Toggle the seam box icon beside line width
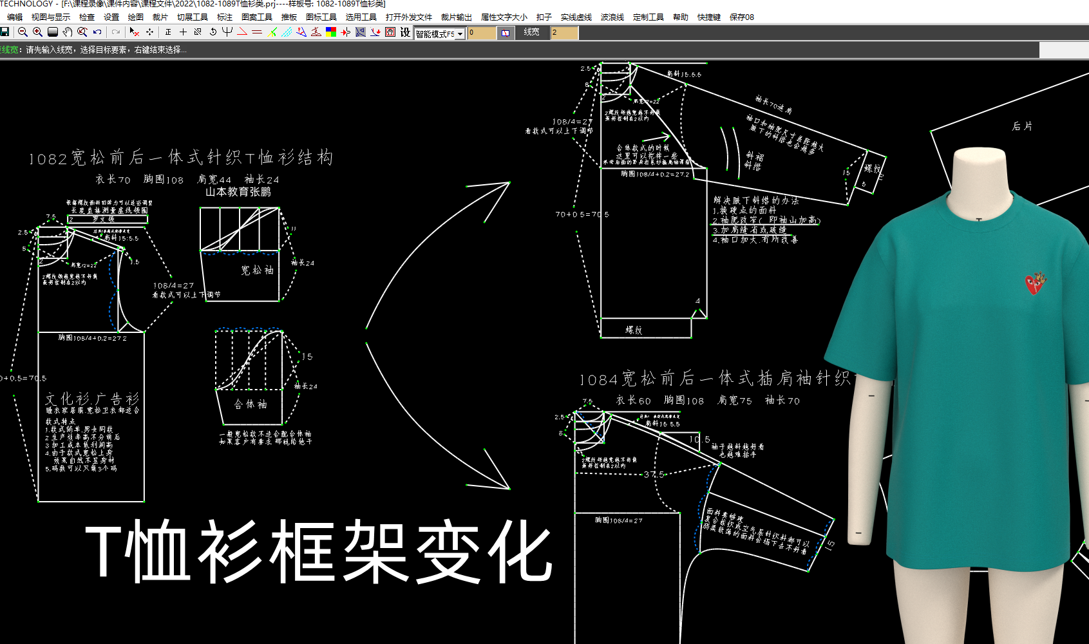Screen dimensions: 1089x644 pyautogui.click(x=506, y=32)
